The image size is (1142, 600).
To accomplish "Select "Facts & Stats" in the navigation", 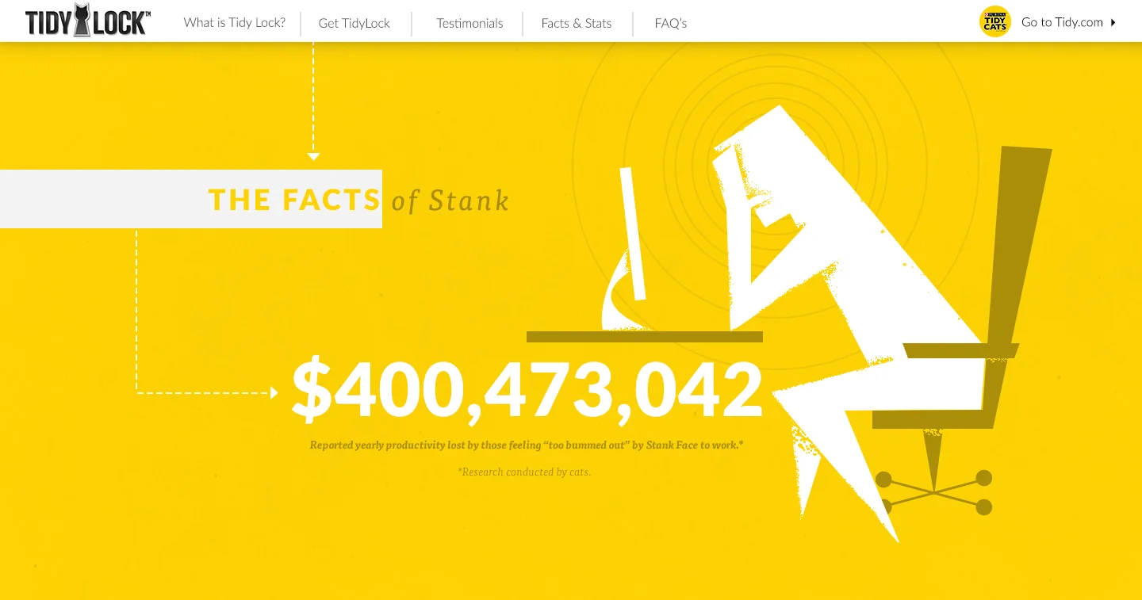I will coord(577,23).
